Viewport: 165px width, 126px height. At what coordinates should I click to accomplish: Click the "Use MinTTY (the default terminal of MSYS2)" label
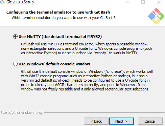60,37
